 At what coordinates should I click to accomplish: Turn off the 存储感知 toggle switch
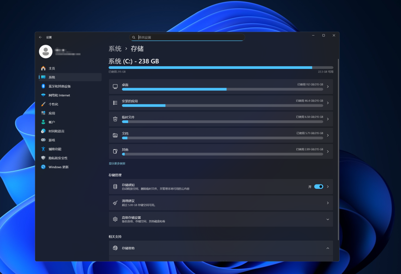click(x=319, y=187)
